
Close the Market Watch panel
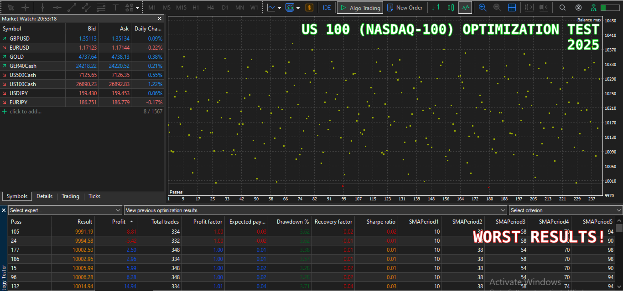point(160,19)
